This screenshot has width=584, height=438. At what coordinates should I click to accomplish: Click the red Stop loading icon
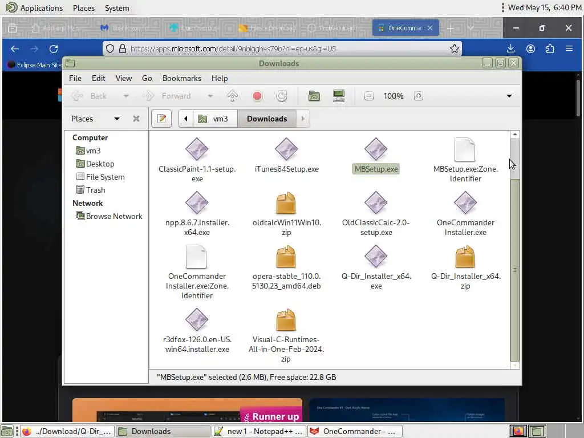(257, 96)
